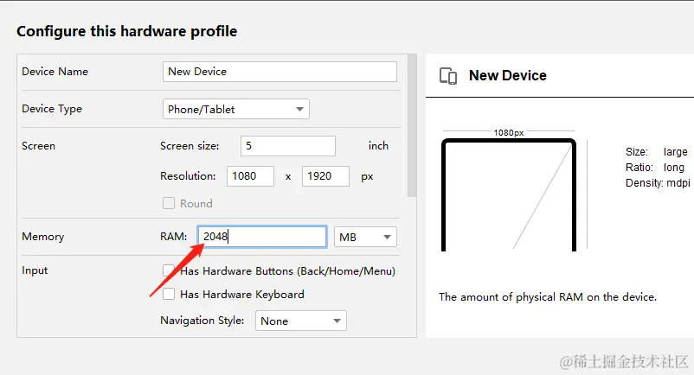Screen dimensions: 694x375
Task: Focus the Screen size input box
Action: [287, 146]
